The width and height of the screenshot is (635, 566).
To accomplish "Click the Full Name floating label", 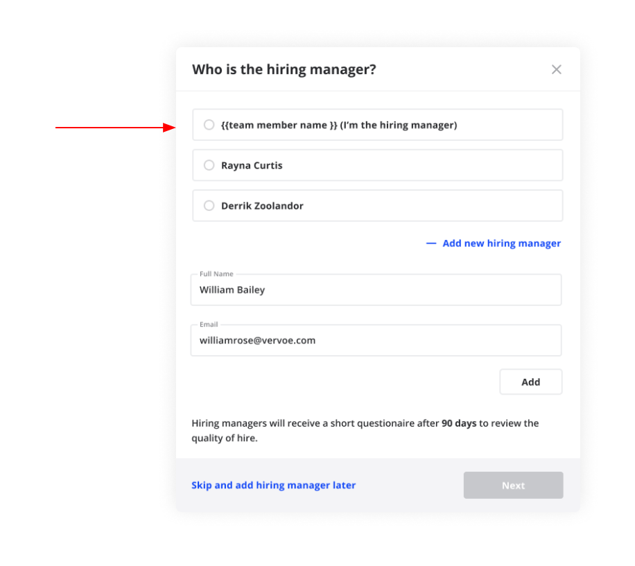I will [x=216, y=274].
